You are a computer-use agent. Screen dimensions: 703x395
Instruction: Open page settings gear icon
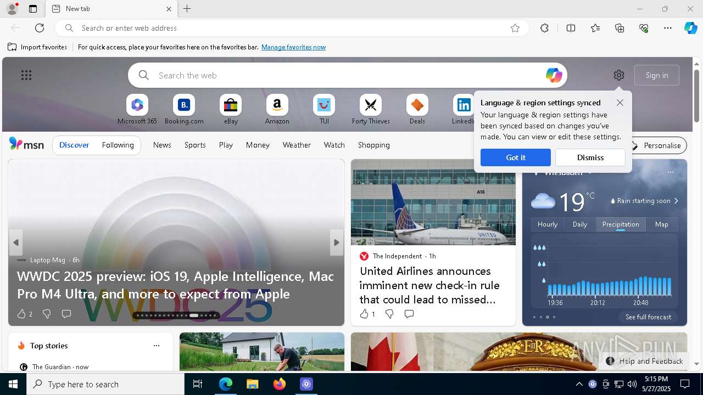(619, 75)
